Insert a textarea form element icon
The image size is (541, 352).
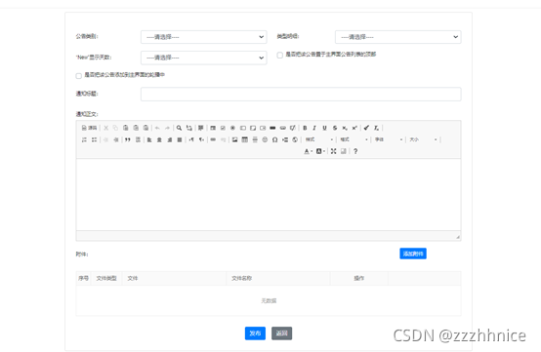click(253, 128)
